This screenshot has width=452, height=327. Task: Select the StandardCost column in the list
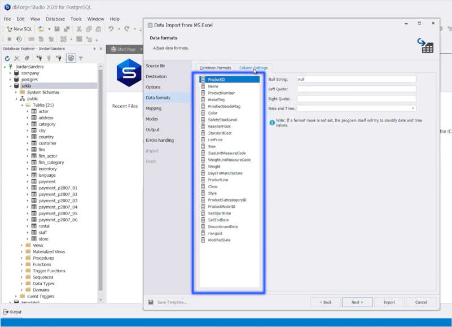(x=220, y=133)
